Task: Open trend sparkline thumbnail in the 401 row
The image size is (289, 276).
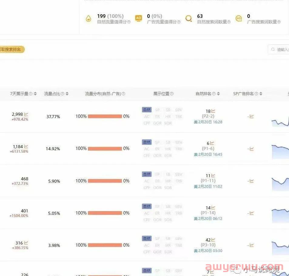Action: pos(280,216)
